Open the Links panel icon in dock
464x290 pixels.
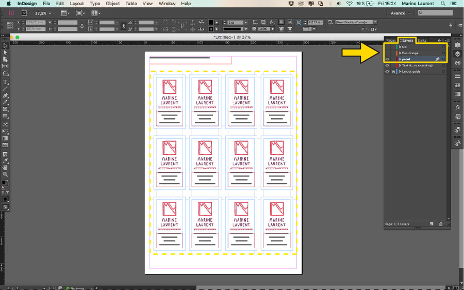point(457,63)
